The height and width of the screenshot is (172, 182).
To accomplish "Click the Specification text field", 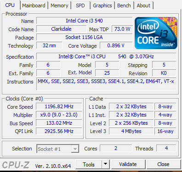I will [106, 56].
